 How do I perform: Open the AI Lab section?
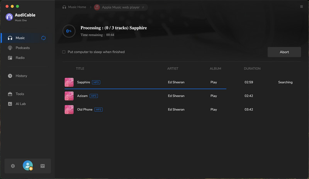[21, 104]
